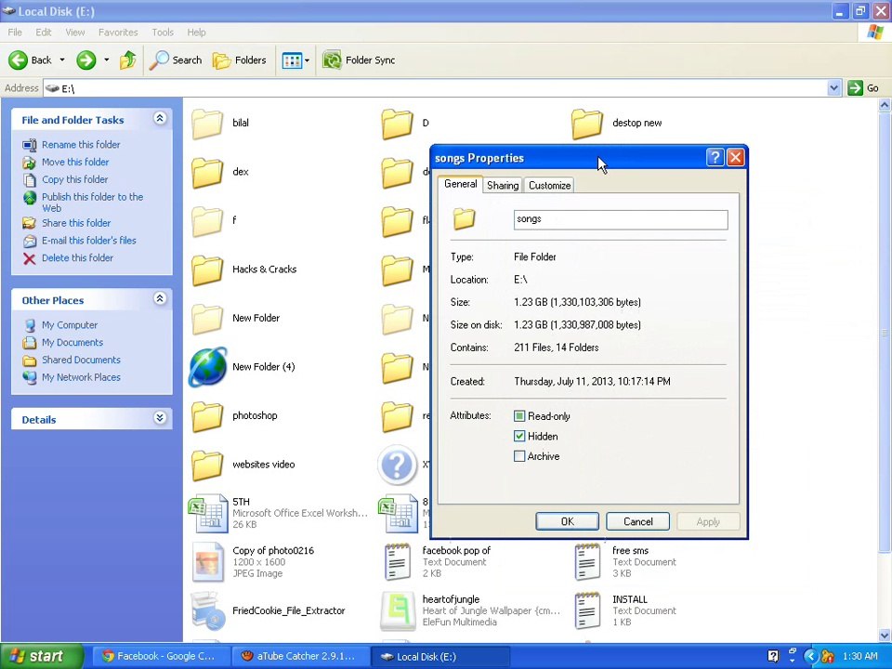Open My Computer from Other Places

(x=70, y=325)
